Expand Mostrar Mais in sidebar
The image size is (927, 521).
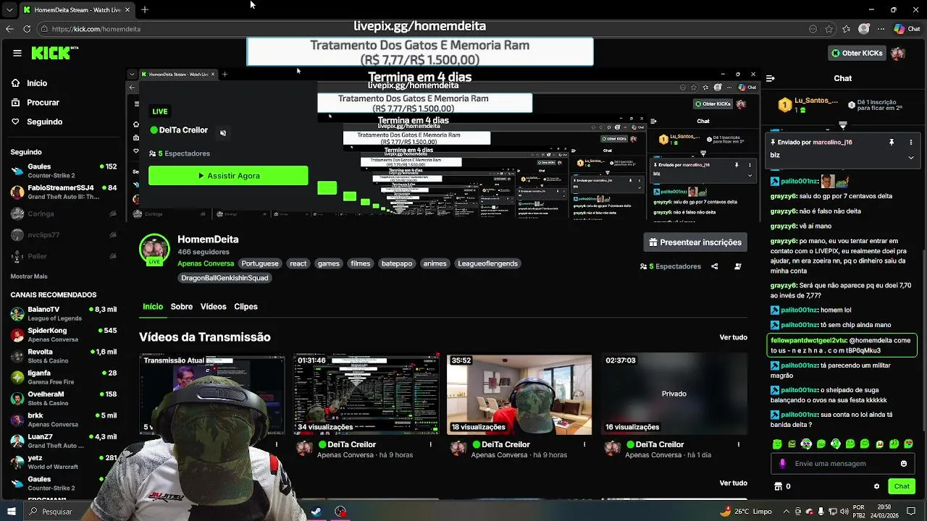pyautogui.click(x=29, y=276)
